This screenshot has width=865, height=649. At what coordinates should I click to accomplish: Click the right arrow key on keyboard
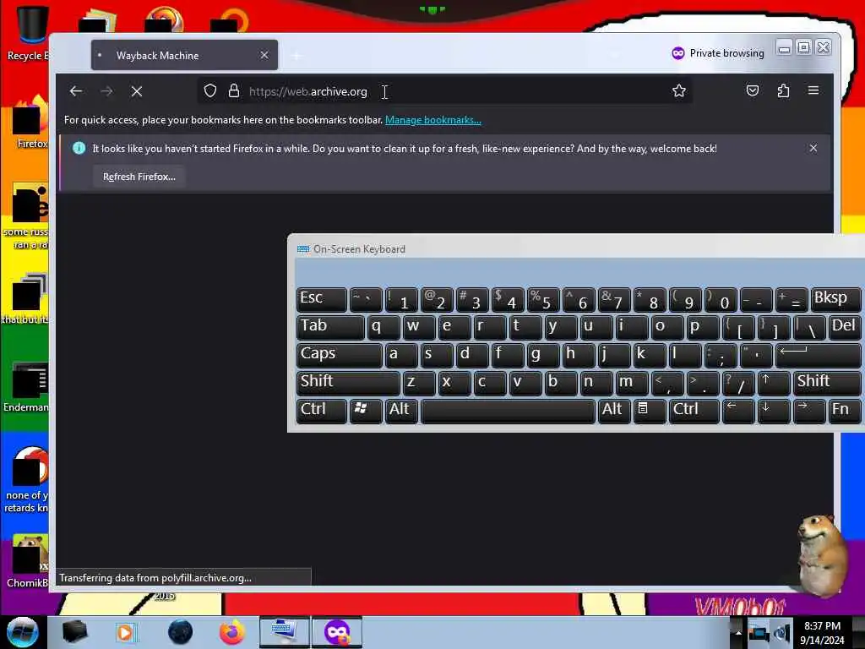tap(808, 412)
